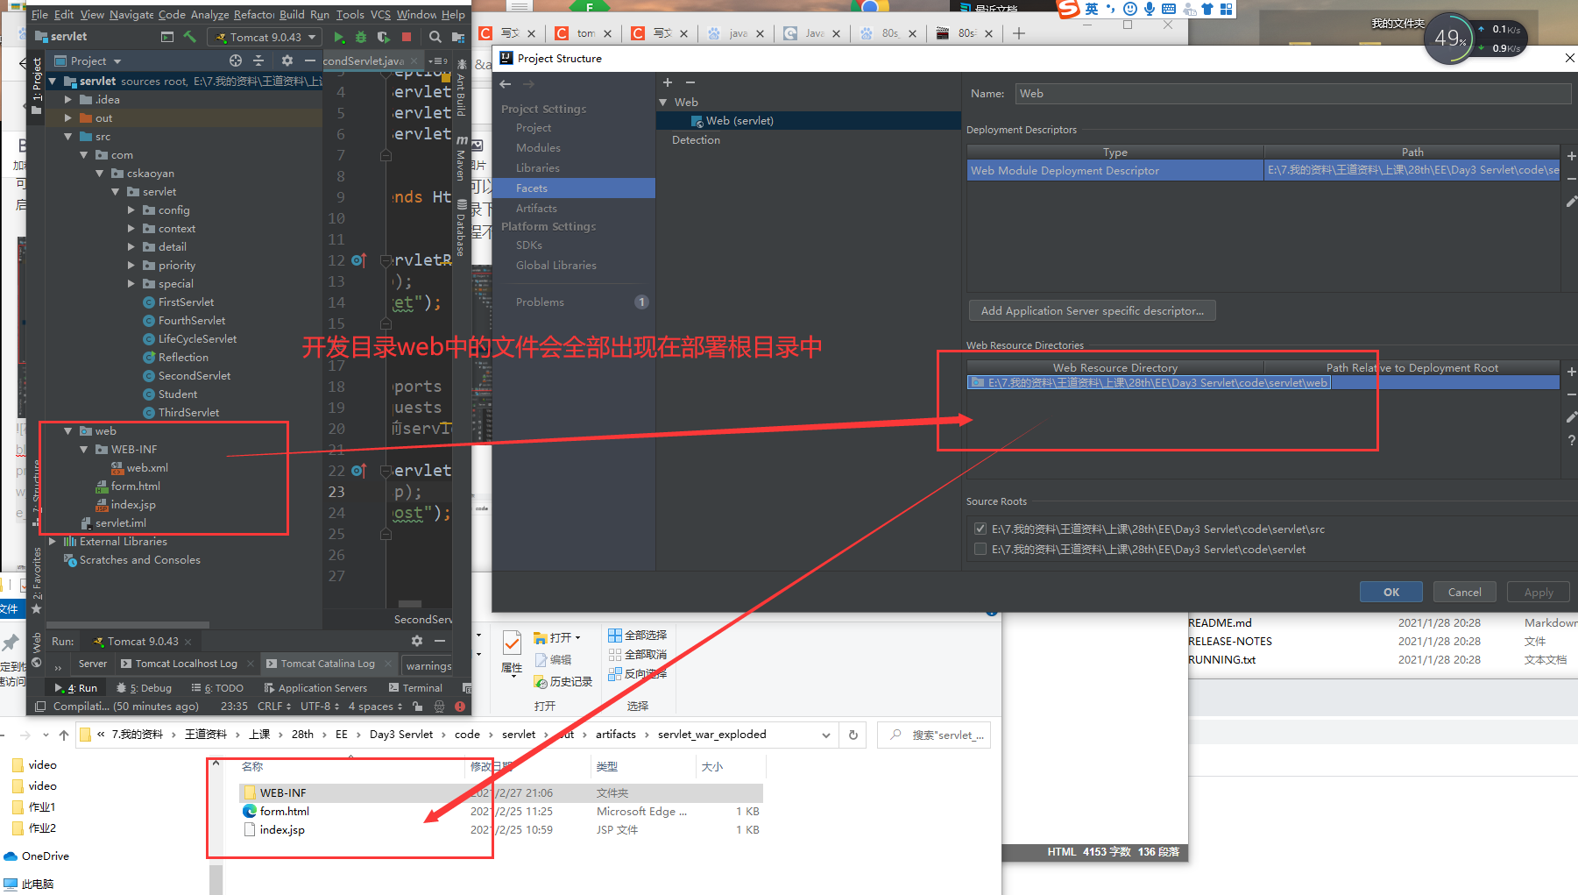Click 全部选择 in Explorer ribbon
This screenshot has width=1578, height=895.
coord(637,636)
